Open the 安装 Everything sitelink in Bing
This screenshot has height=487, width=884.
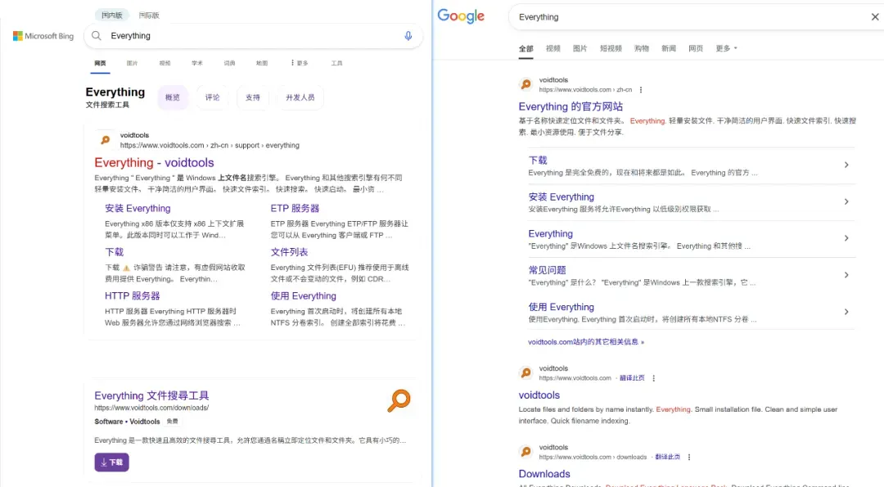coord(138,209)
